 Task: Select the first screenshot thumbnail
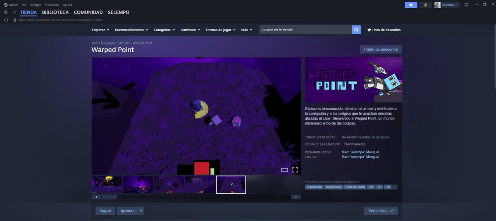[x=107, y=184]
